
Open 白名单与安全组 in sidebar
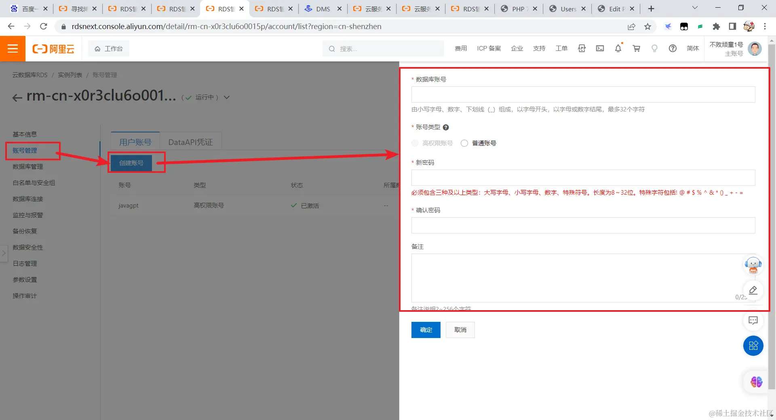[x=34, y=183]
